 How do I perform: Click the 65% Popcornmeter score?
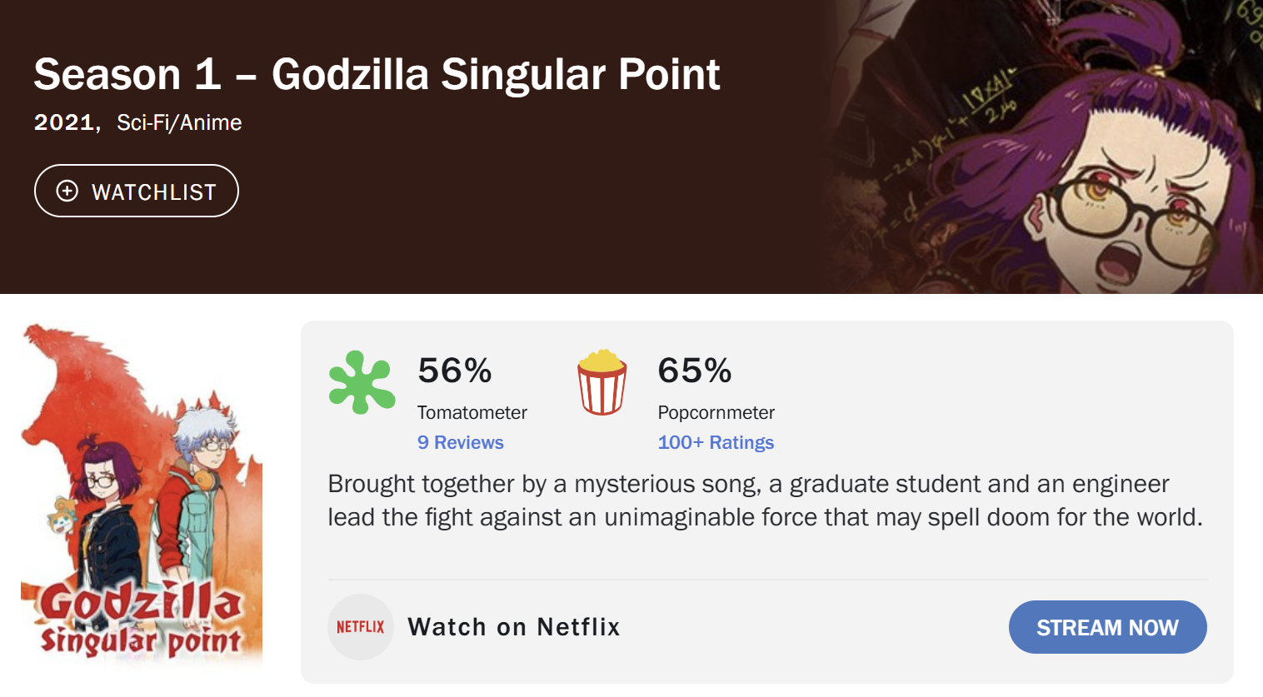tap(694, 371)
